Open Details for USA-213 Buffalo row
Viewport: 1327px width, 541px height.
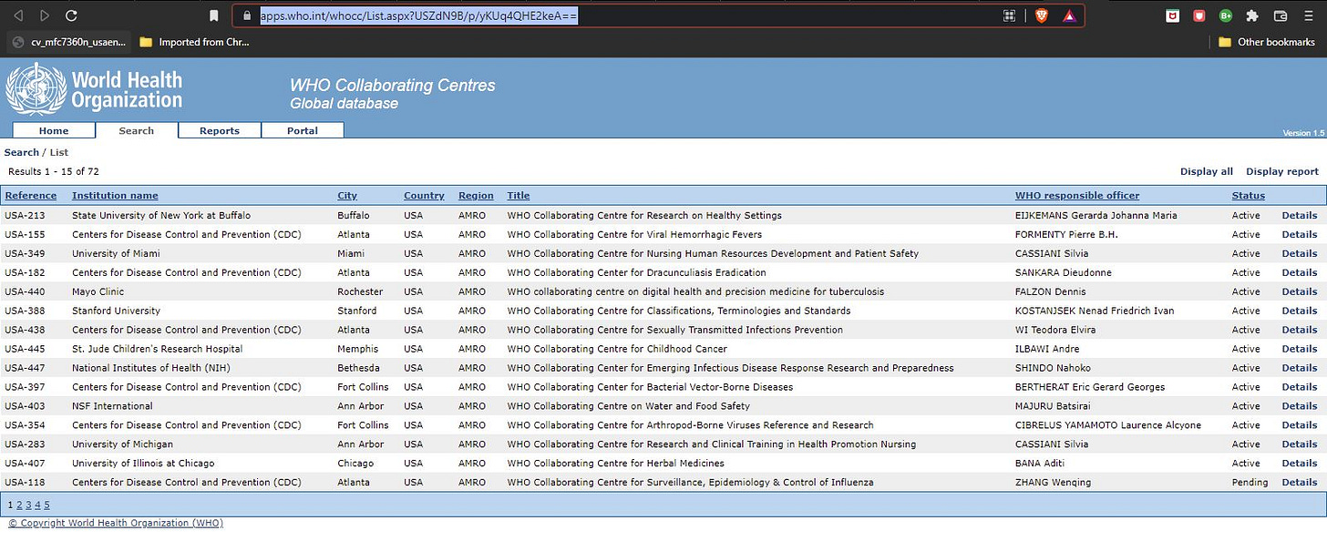(x=1300, y=215)
